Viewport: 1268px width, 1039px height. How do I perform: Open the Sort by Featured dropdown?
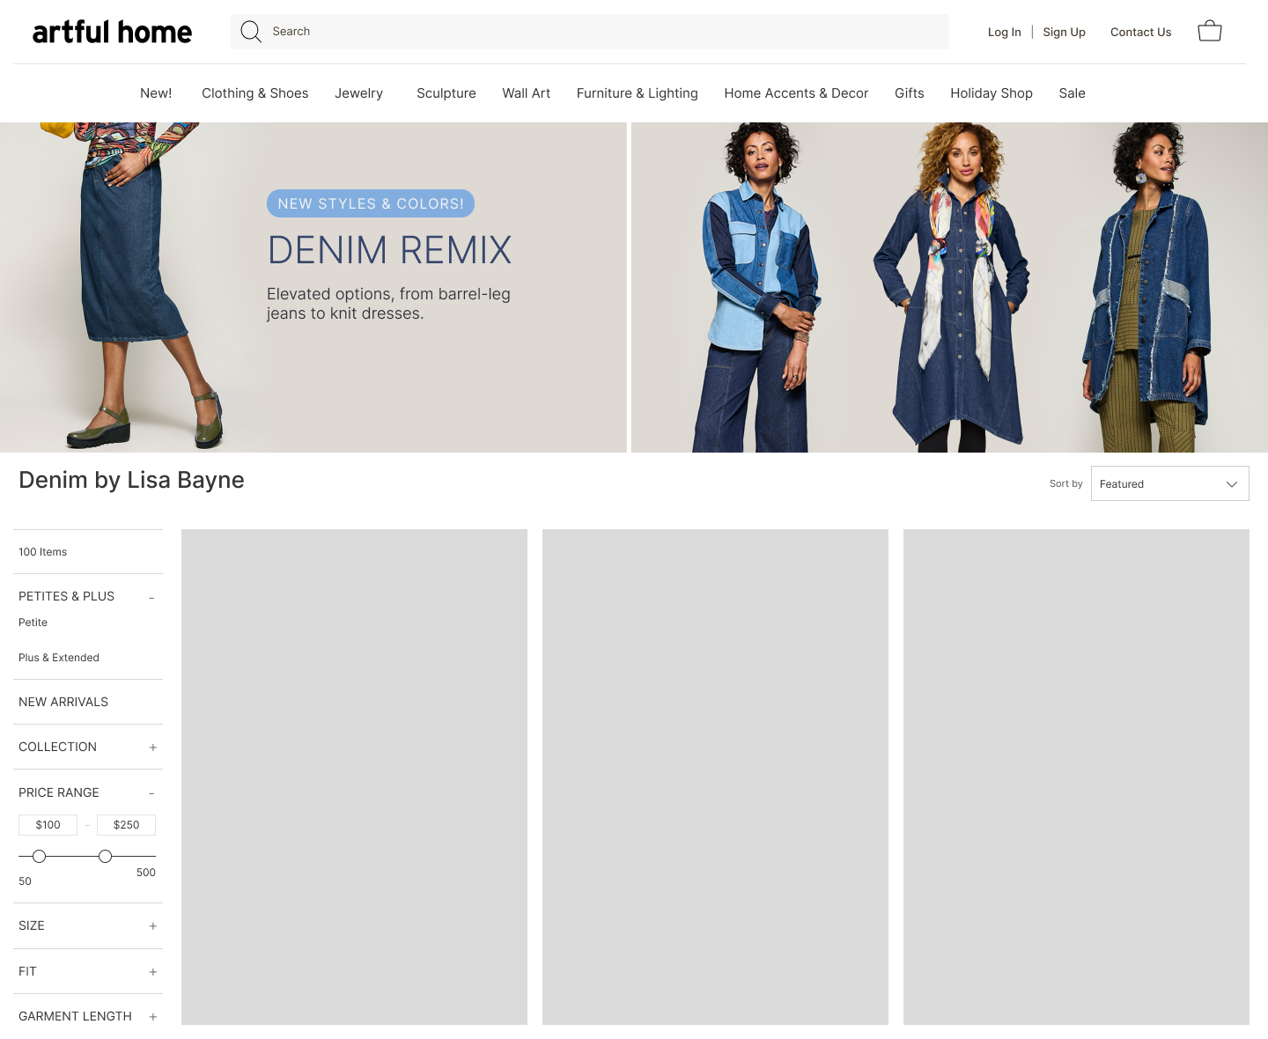[1169, 483]
